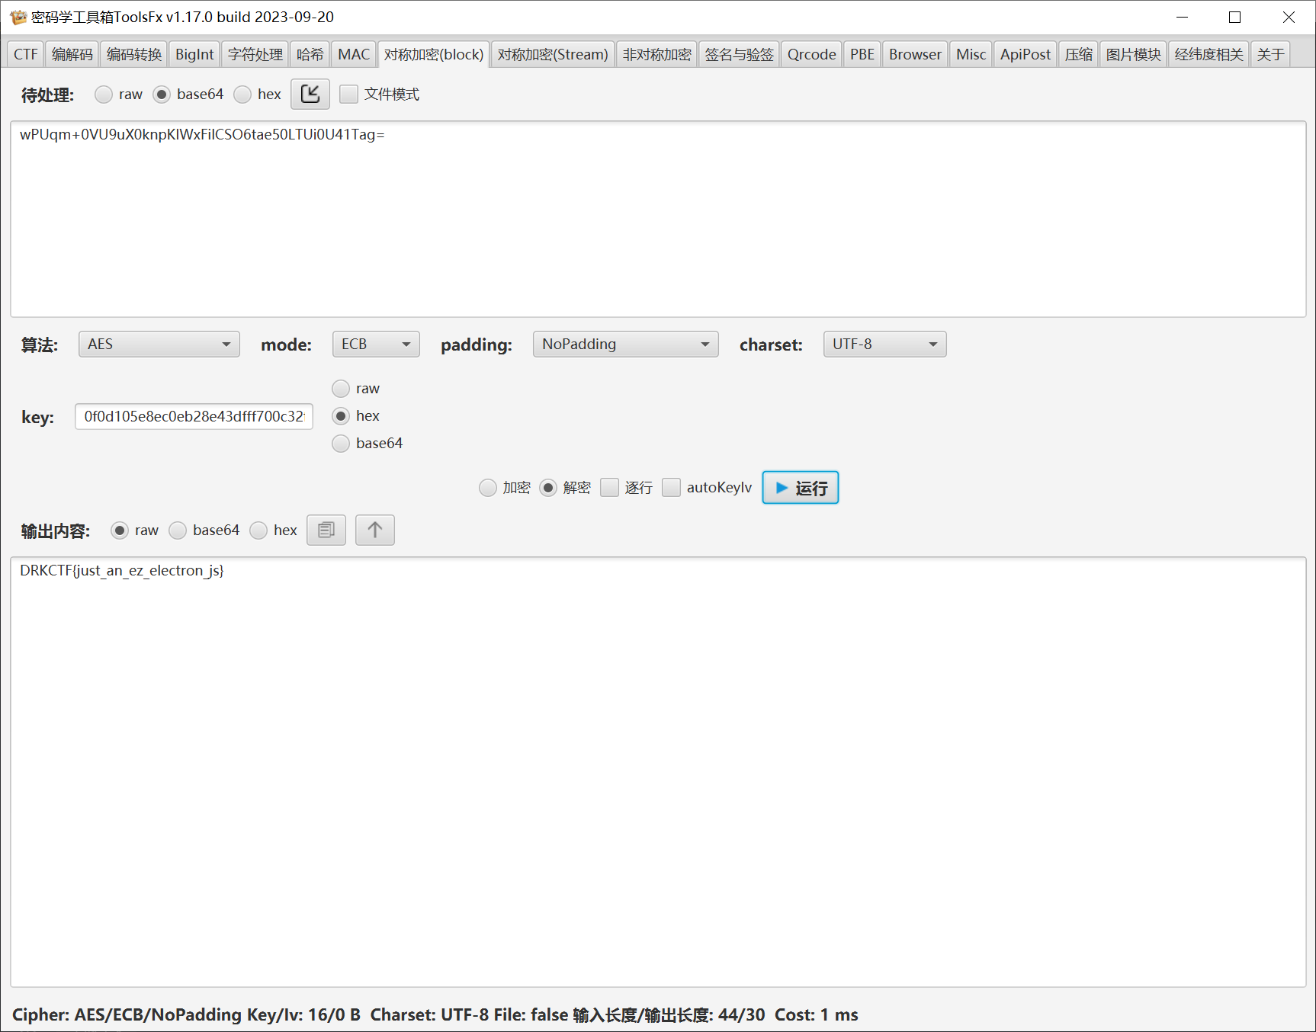Close the ToolsFx window

click(1289, 17)
